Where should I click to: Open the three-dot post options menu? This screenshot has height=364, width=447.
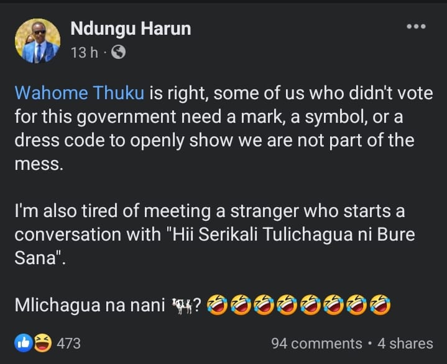416,26
